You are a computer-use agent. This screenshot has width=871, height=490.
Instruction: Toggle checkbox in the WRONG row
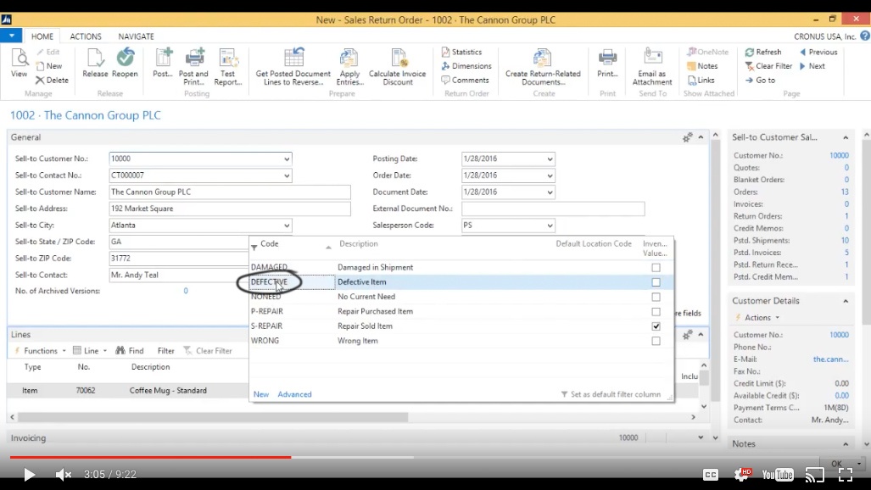656,341
